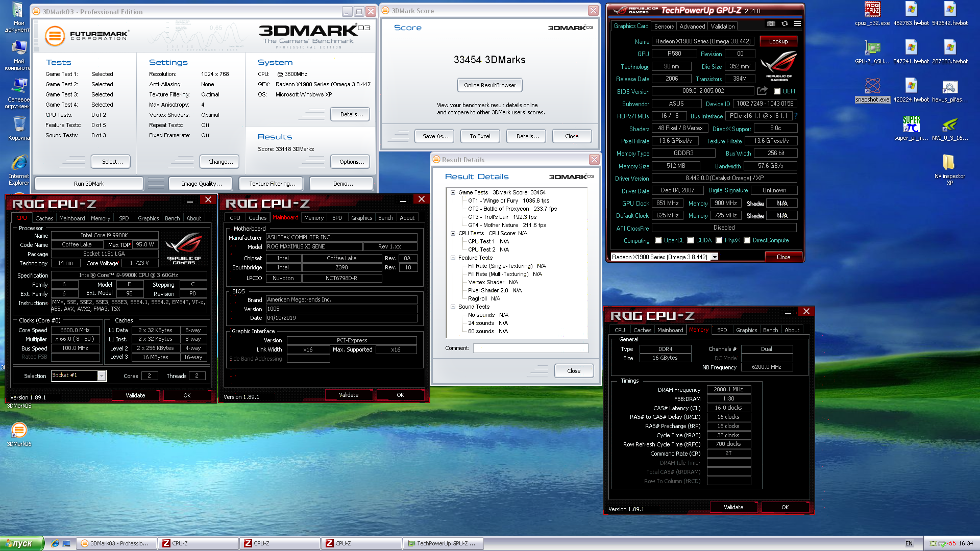
Task: Click GT4 - Mother Nature result row
Action: tap(507, 225)
